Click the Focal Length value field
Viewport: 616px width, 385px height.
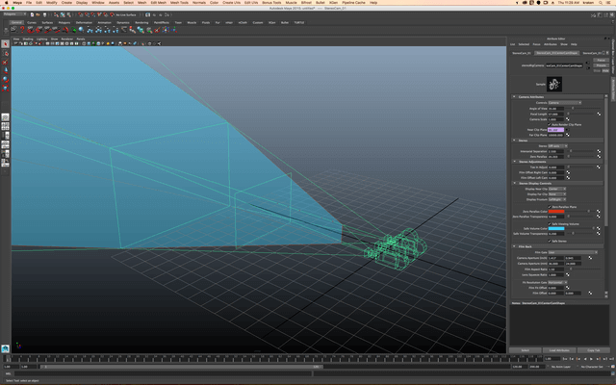556,114
